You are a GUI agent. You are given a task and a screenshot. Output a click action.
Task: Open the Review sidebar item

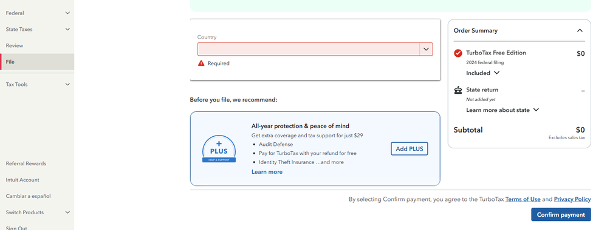15,45
